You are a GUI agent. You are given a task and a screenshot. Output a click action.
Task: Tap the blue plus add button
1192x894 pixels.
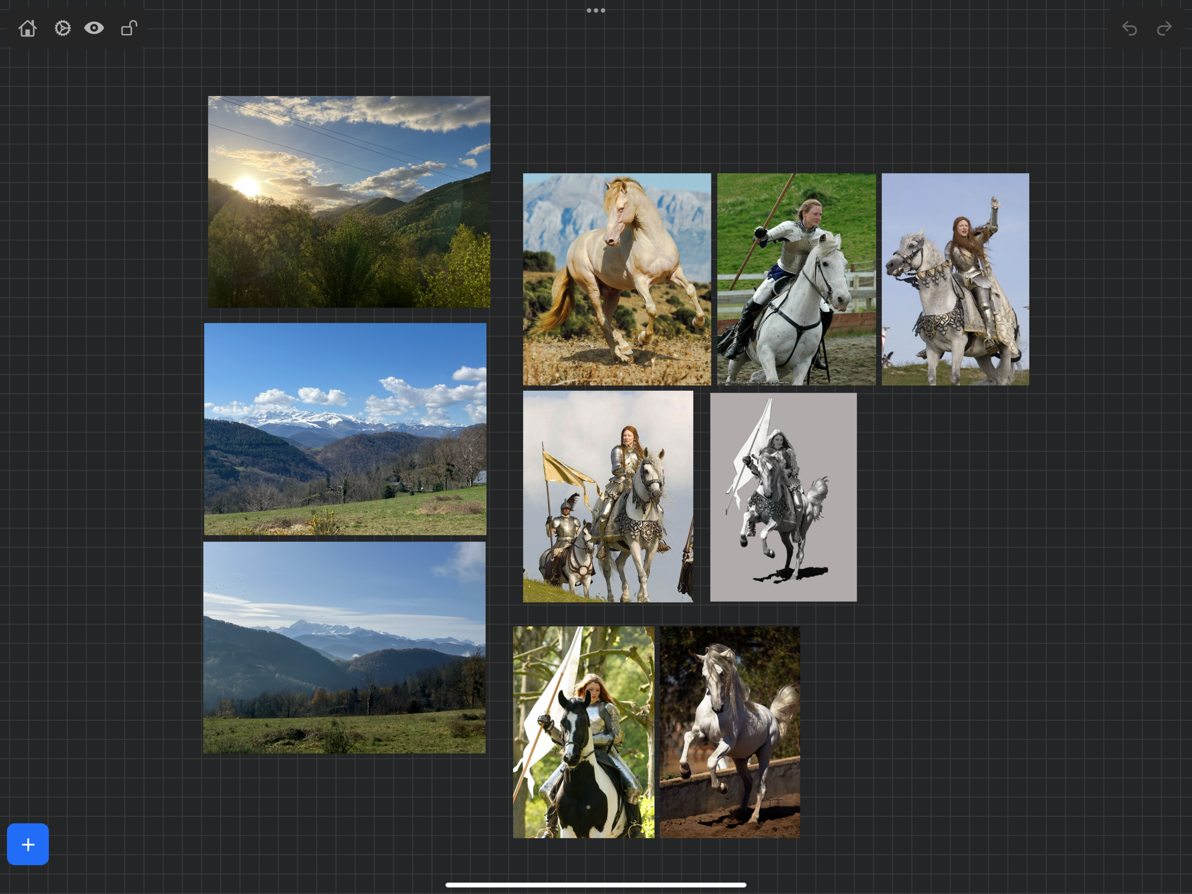tap(28, 844)
